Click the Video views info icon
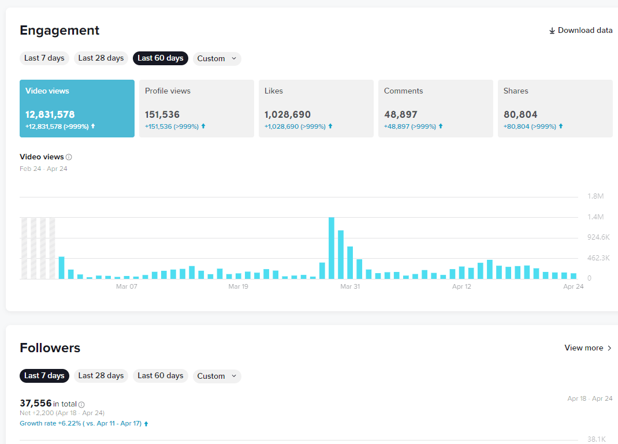This screenshot has height=444, width=618. (x=69, y=157)
